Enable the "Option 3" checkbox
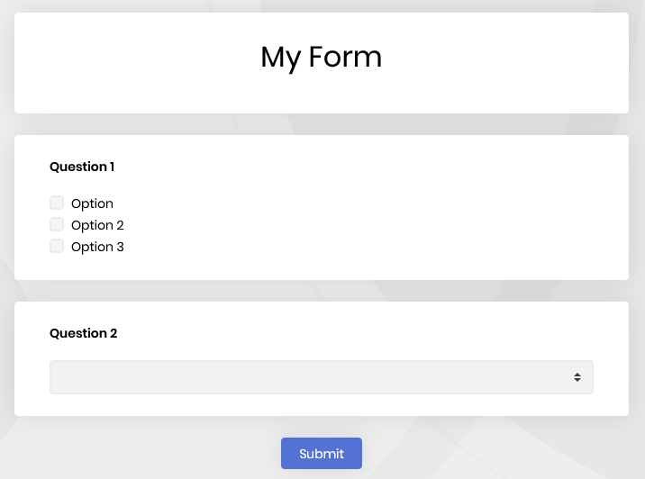The height and width of the screenshot is (479, 645). [57, 246]
